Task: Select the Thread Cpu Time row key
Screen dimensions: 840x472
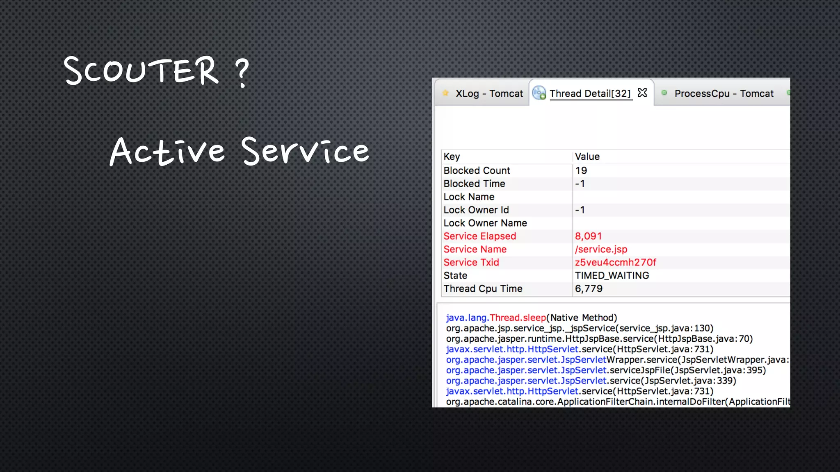Action: [483, 288]
